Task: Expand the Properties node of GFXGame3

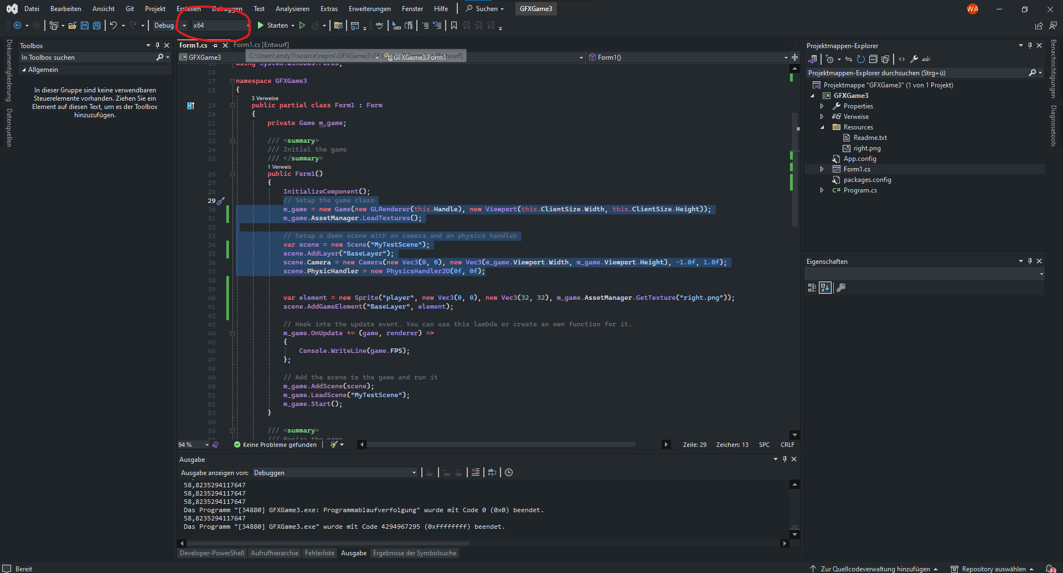Action: (x=822, y=106)
